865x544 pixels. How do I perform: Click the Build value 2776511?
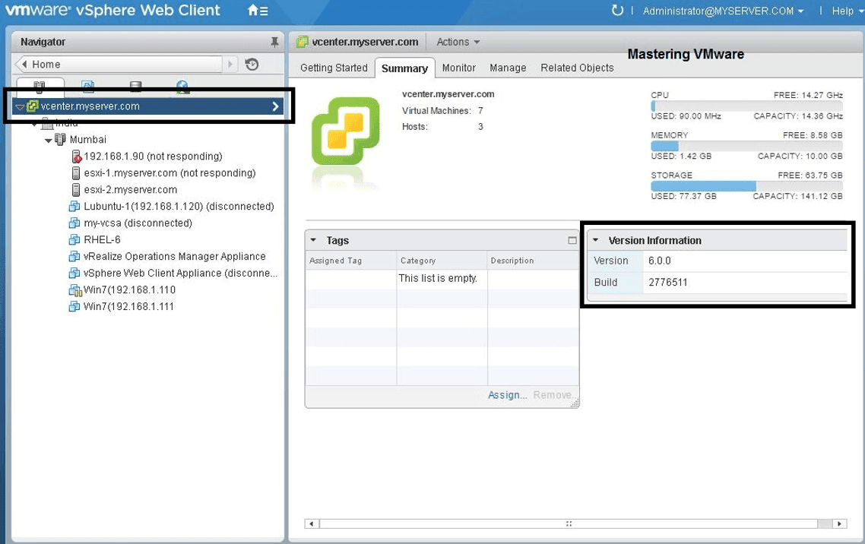point(667,282)
